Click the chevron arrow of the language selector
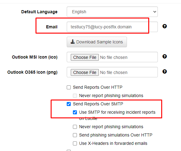 click(x=154, y=12)
